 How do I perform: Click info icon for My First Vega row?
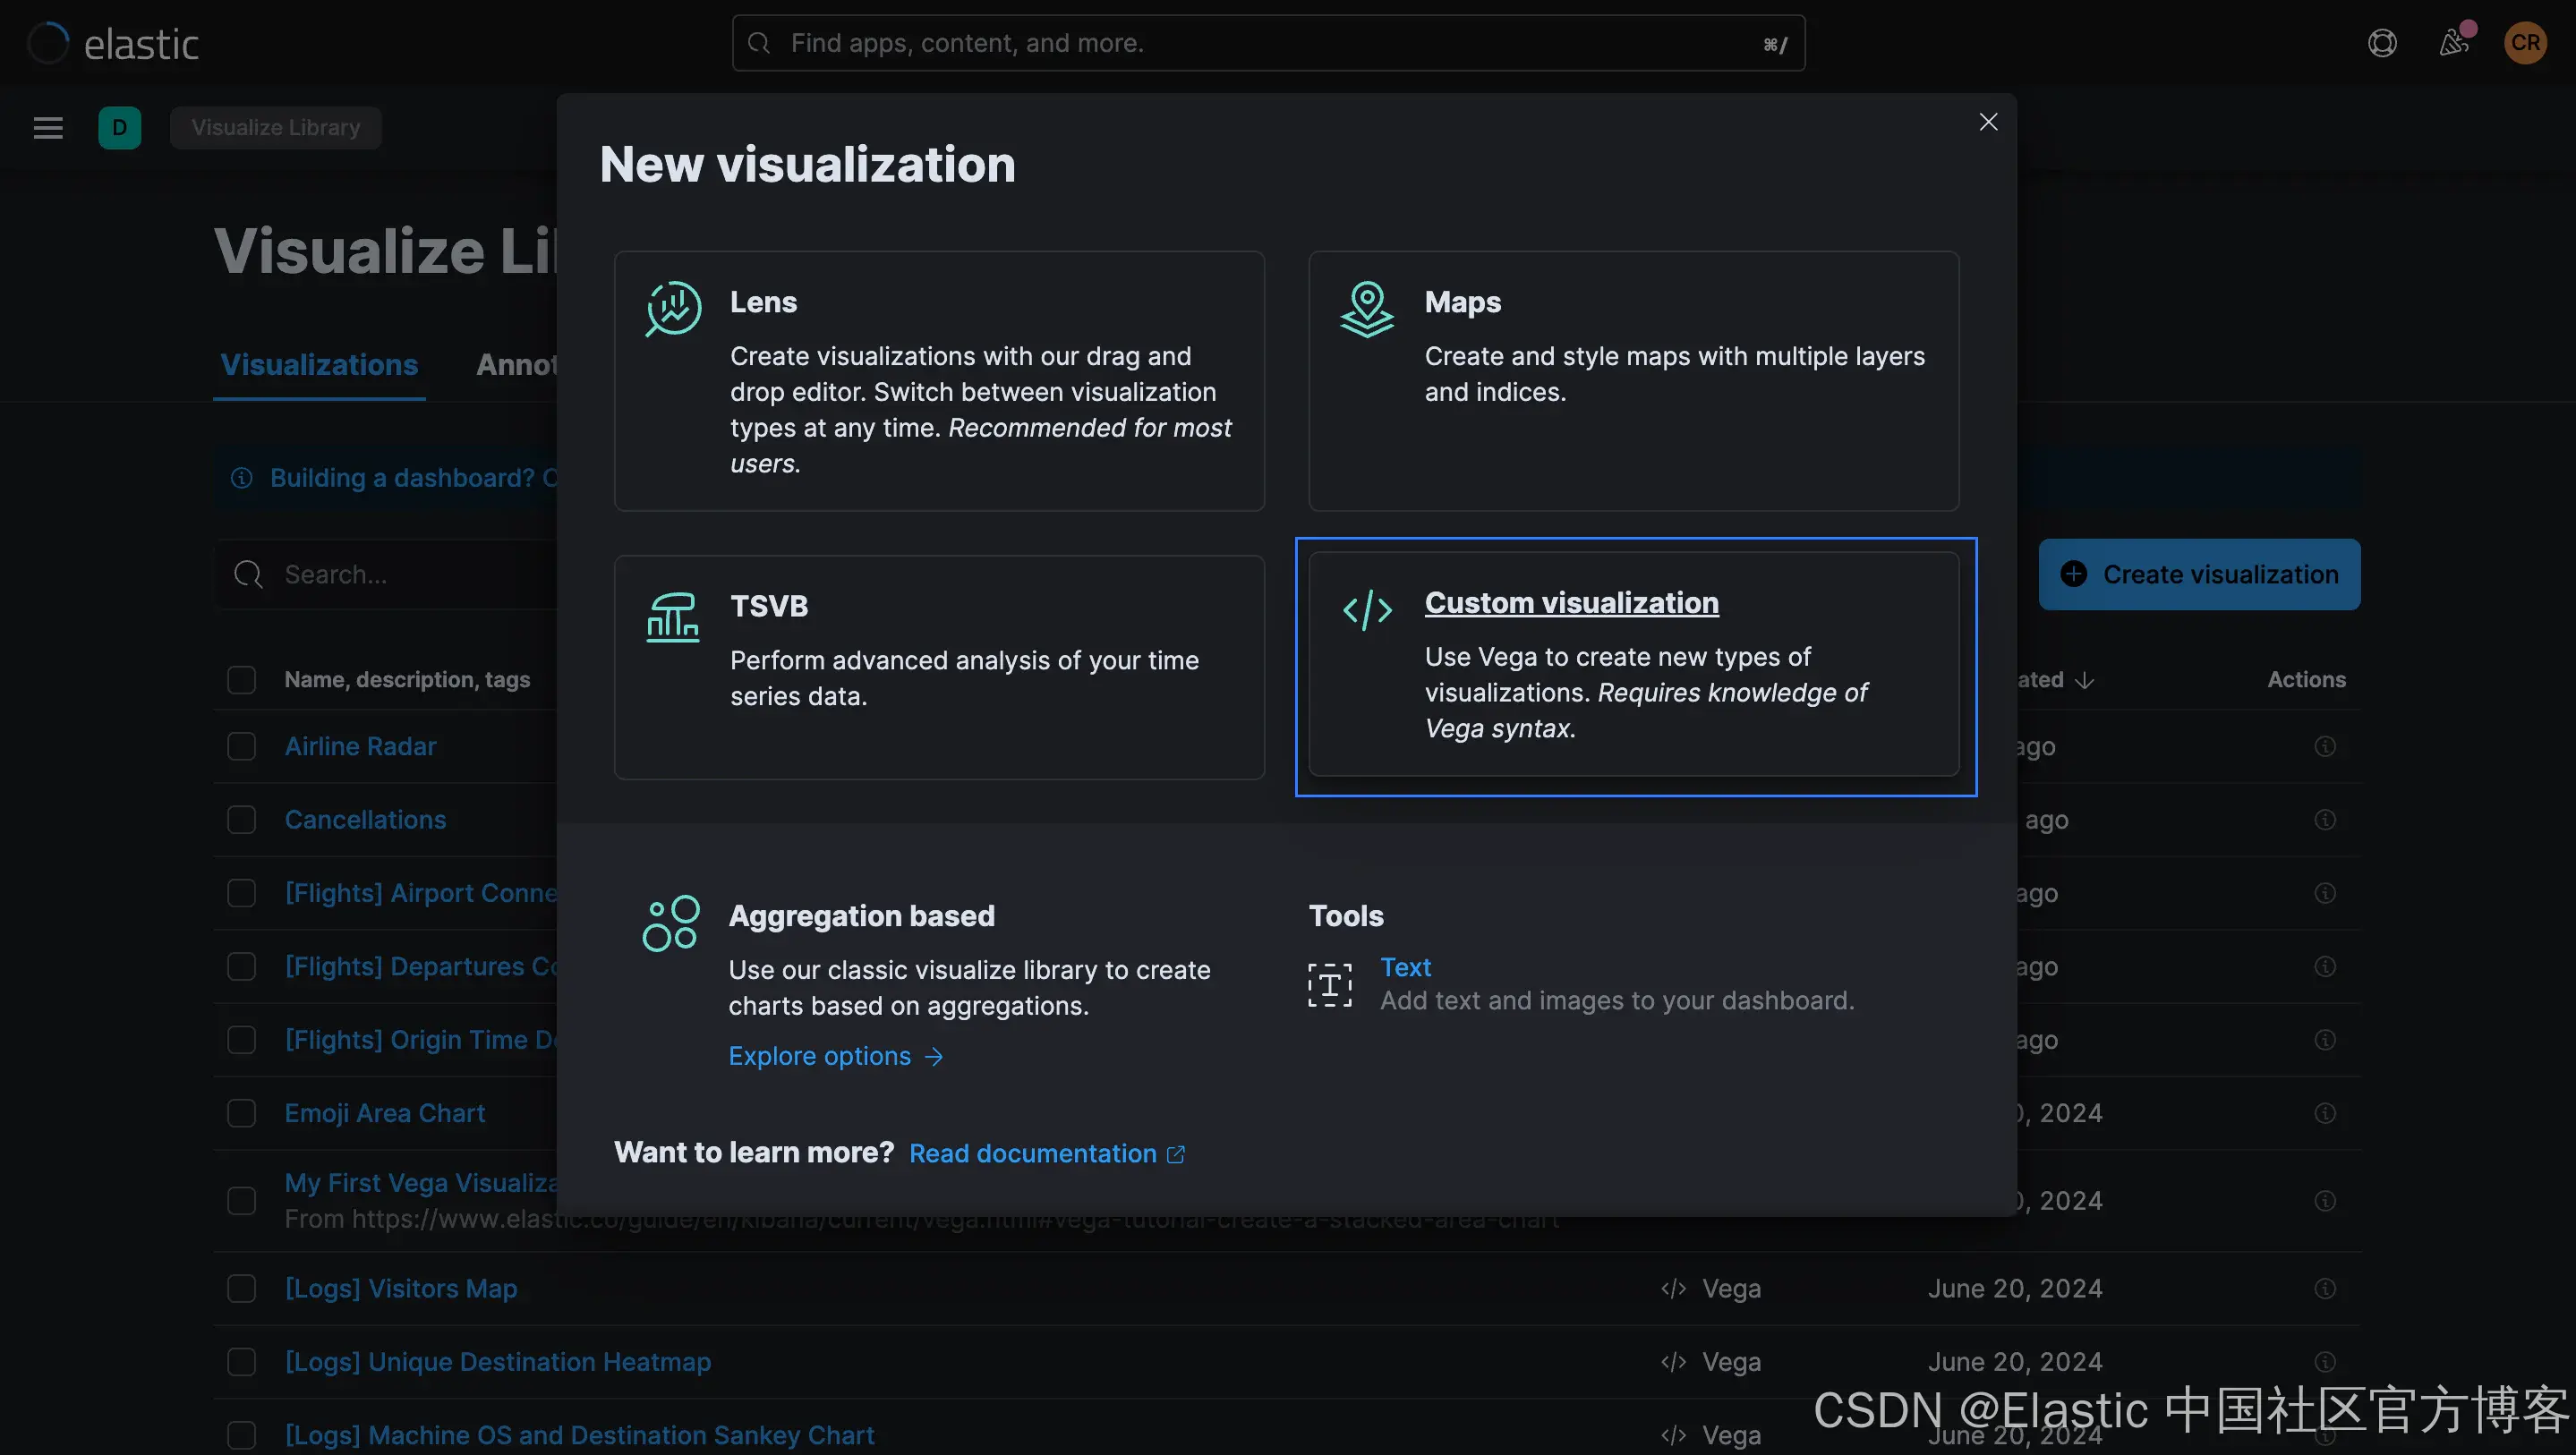(x=2325, y=1200)
